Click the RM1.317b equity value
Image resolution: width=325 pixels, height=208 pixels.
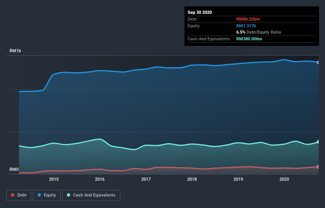[246, 26]
